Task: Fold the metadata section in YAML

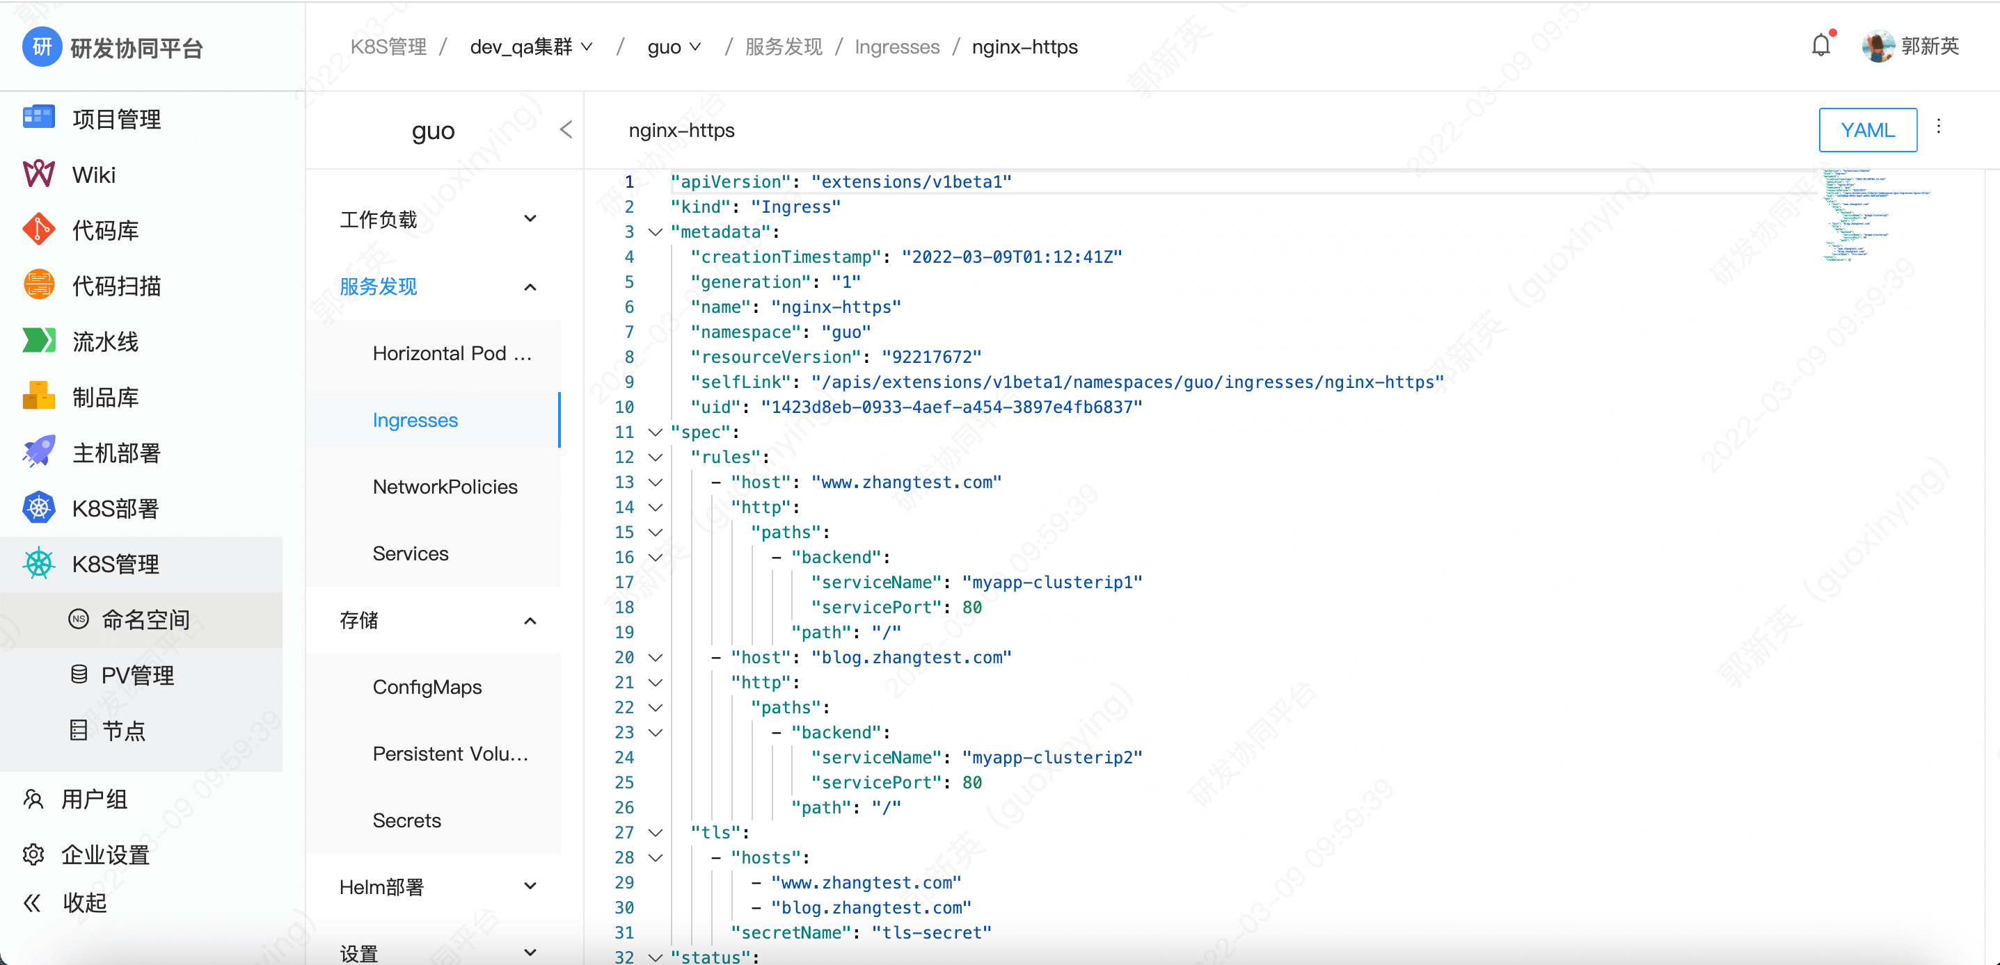Action: tap(656, 232)
